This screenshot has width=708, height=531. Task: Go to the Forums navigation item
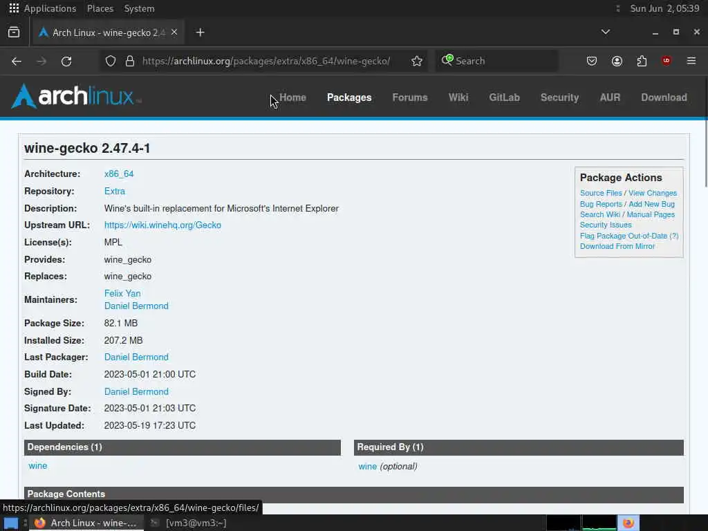pyautogui.click(x=410, y=97)
